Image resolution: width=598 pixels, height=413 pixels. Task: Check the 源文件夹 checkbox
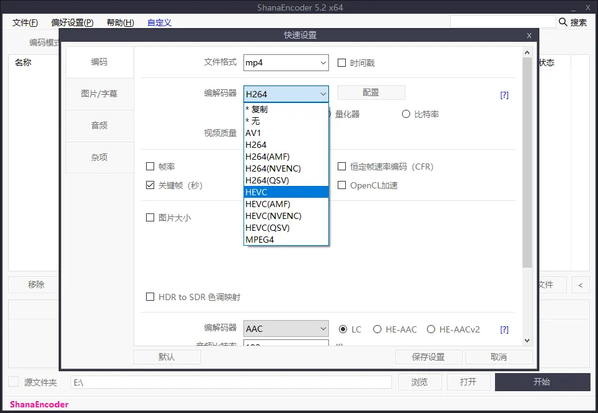coord(13,381)
